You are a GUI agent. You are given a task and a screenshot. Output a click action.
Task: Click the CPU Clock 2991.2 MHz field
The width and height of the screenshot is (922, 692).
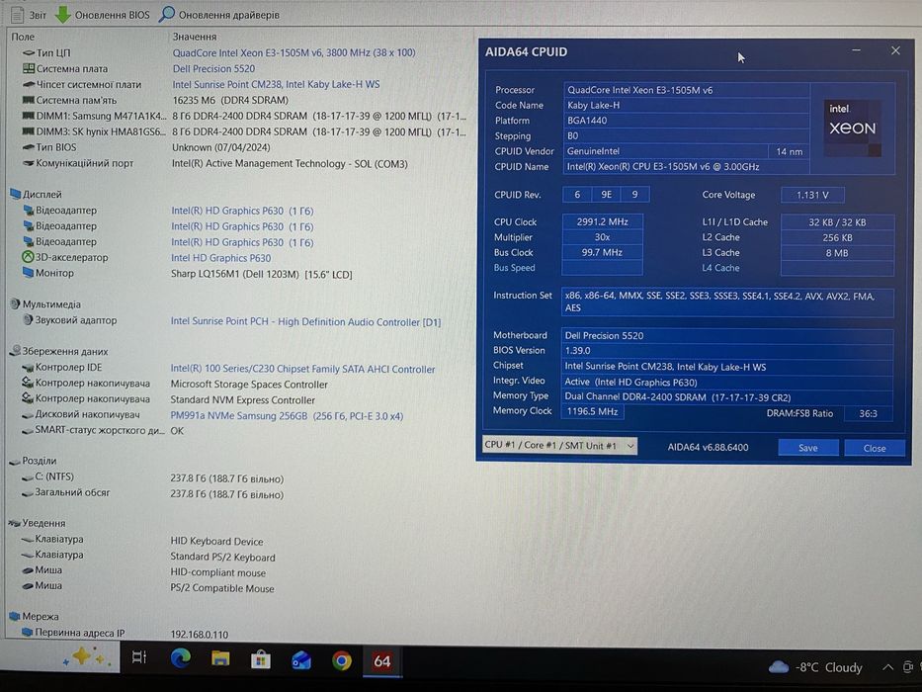tap(602, 221)
